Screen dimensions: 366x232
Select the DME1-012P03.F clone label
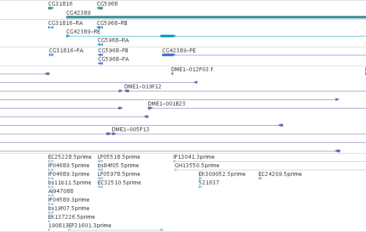[192, 69]
